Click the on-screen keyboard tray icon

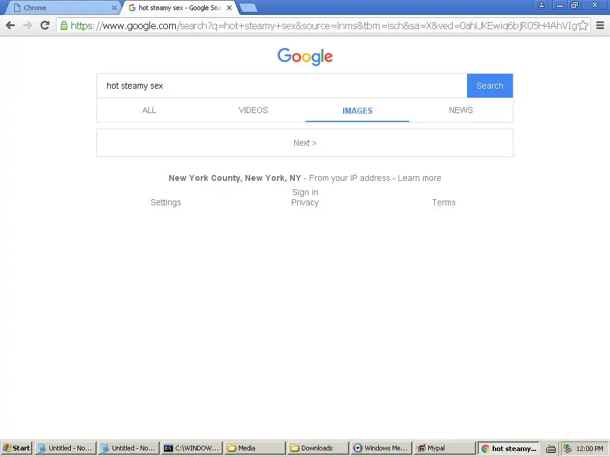(551, 449)
